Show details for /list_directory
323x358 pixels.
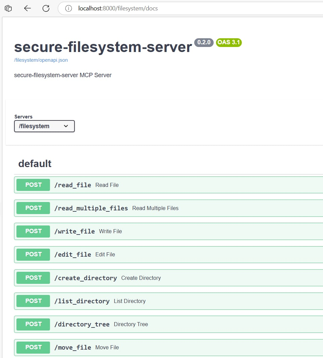168,301
